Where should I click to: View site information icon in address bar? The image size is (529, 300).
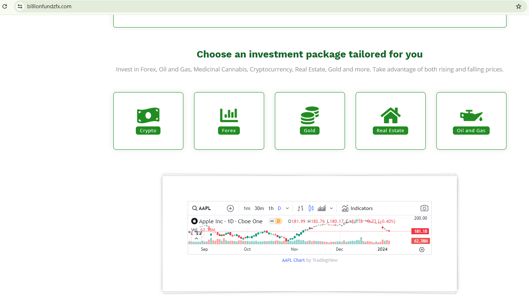(x=20, y=6)
